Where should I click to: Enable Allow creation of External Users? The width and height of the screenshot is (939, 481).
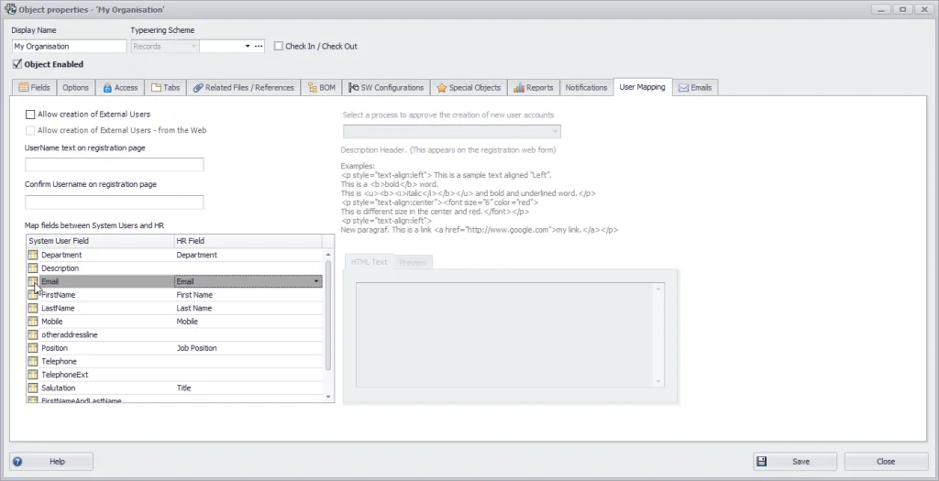click(30, 115)
